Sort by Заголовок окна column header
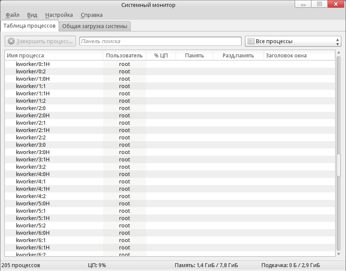The width and height of the screenshot is (346, 271). (299, 55)
